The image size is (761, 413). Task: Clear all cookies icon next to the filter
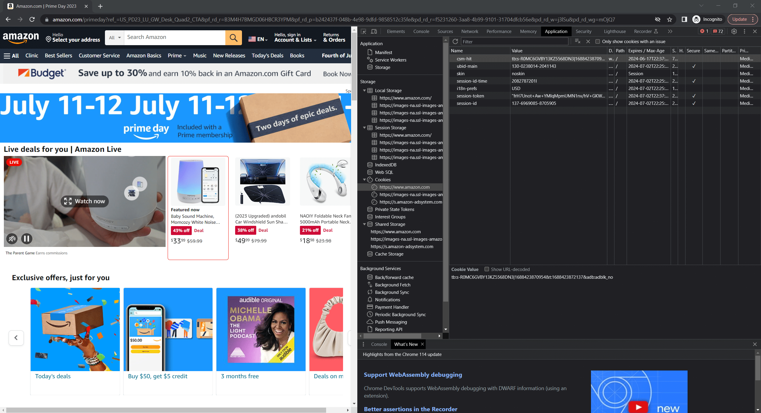(x=578, y=41)
